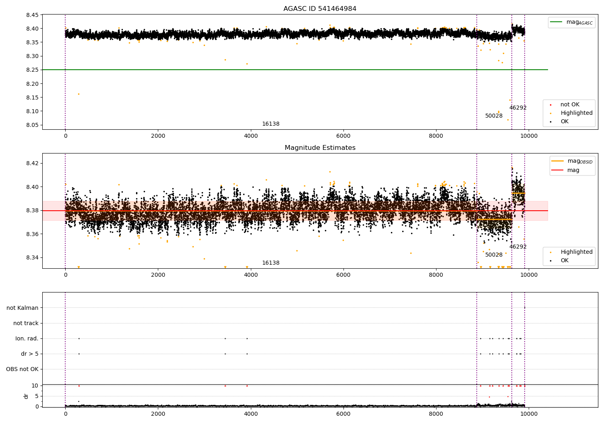The image size is (604, 423).
Task: Click the red line sample beside 'mag' legend entry
Action: (557, 170)
